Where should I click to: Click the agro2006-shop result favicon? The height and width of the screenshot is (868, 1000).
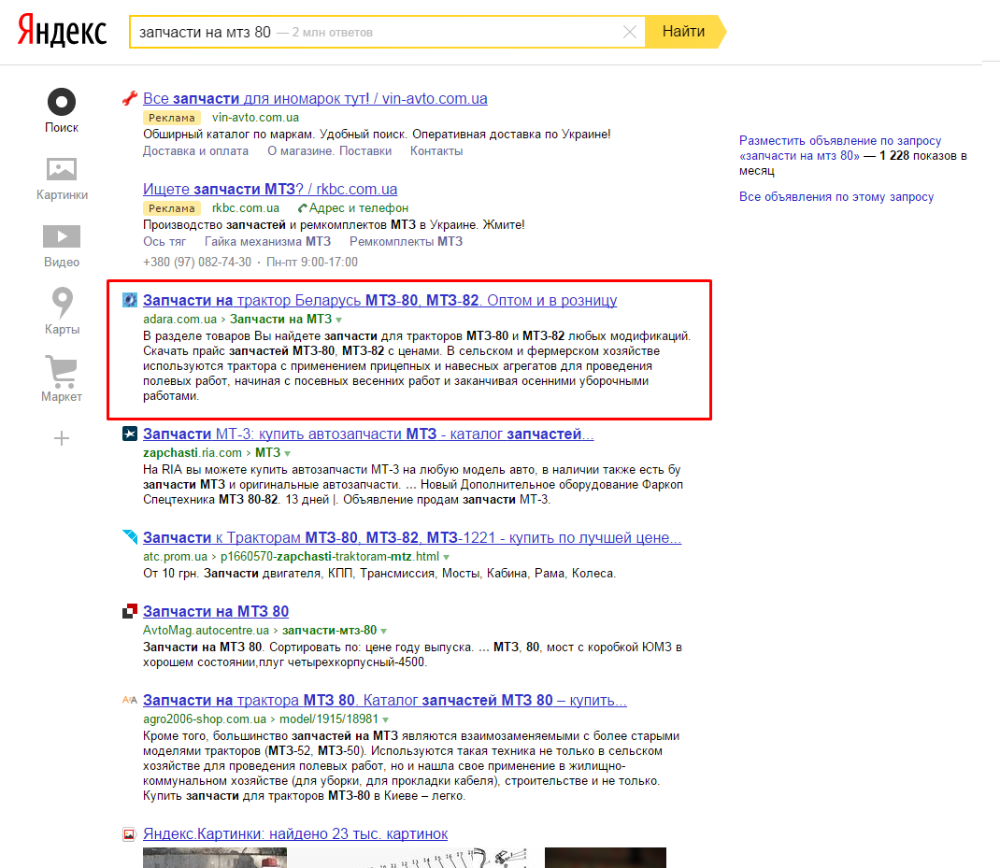(130, 700)
